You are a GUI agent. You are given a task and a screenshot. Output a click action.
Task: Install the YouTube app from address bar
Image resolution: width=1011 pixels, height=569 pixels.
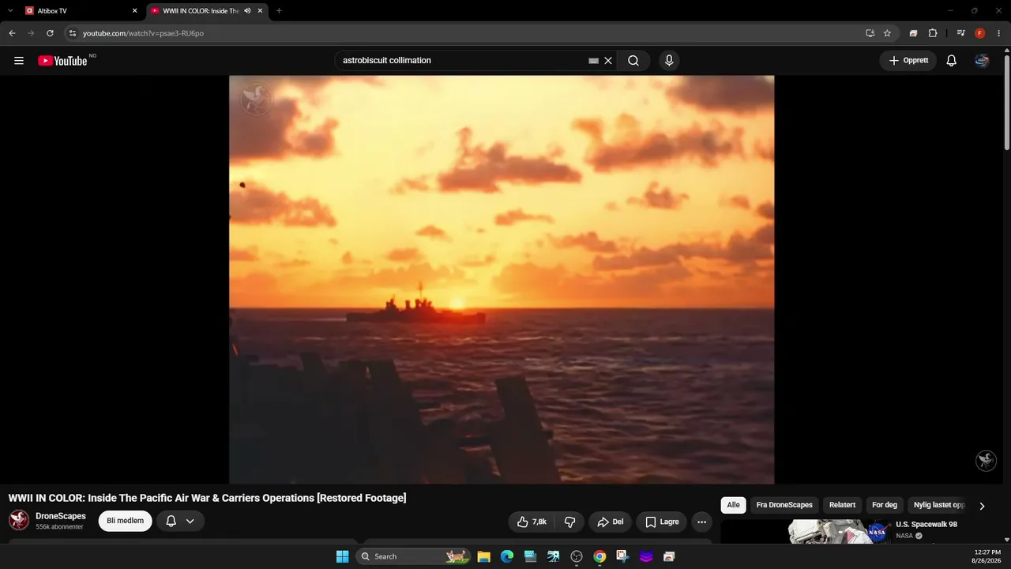coord(870,33)
